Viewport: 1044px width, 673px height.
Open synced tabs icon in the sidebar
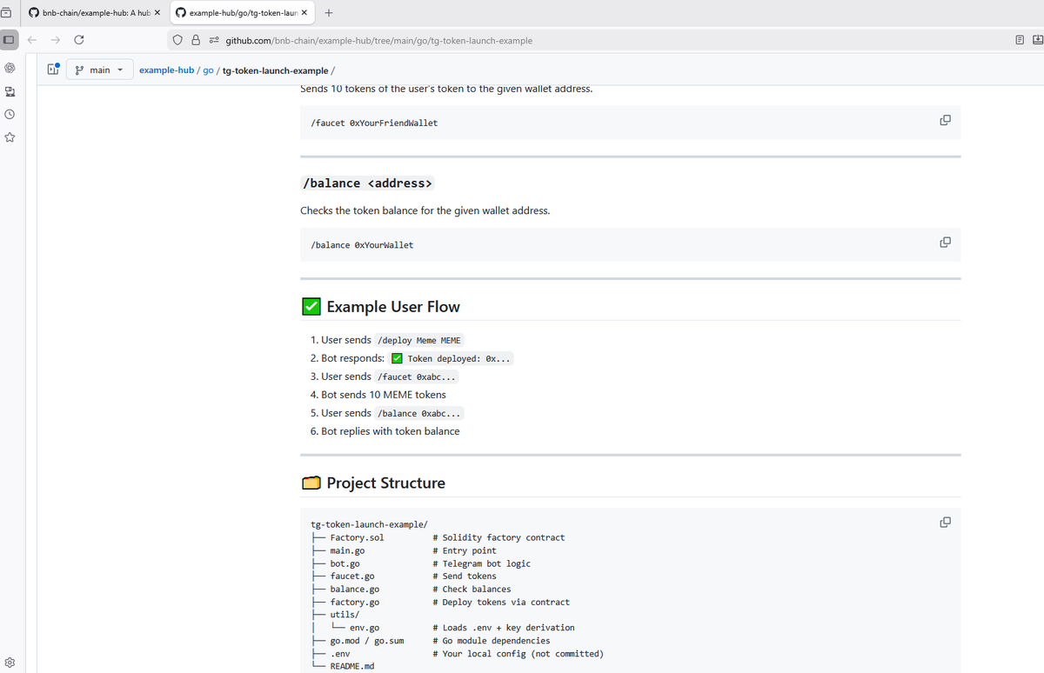click(9, 91)
